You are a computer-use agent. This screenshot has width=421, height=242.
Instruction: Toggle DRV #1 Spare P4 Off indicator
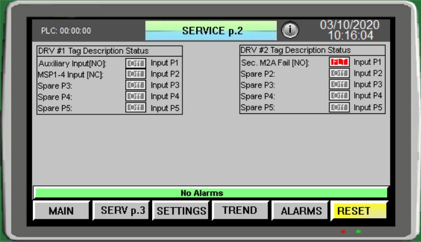coord(135,97)
